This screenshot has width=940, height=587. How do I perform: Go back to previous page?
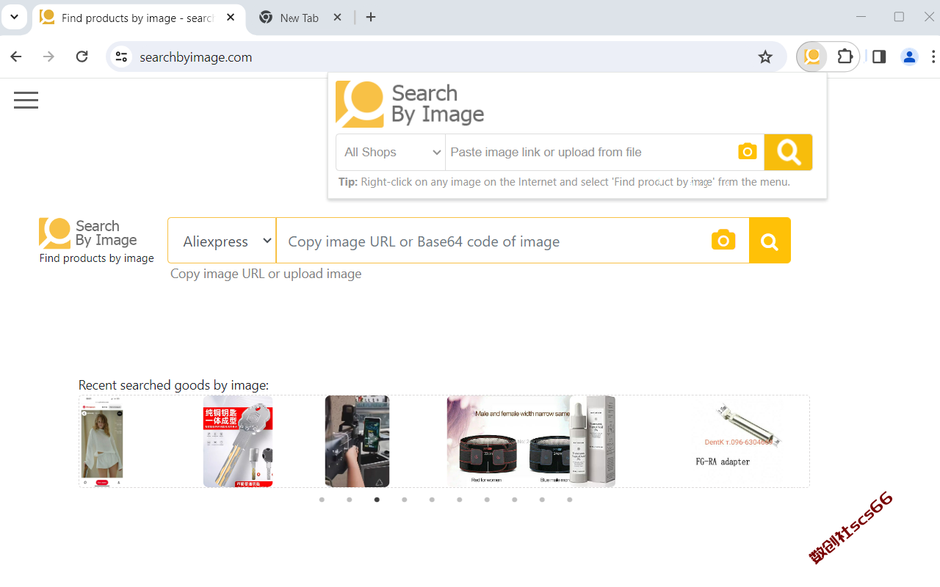point(16,56)
